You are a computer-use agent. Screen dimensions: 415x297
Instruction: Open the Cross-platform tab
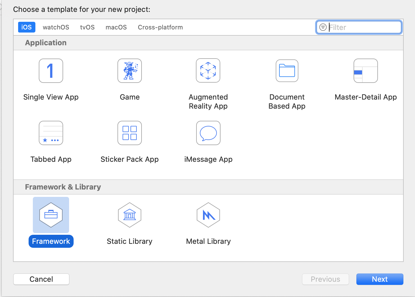tap(161, 27)
